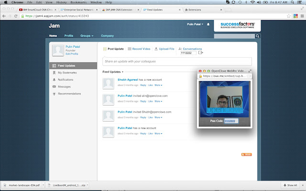Image resolution: width=306 pixels, height=191 pixels.
Task: Click the volume icon in the menu bar
Action: [259, 2]
